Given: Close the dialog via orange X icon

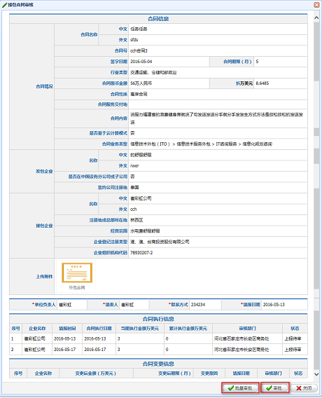Looking at the screenshot, I should 316,5.
